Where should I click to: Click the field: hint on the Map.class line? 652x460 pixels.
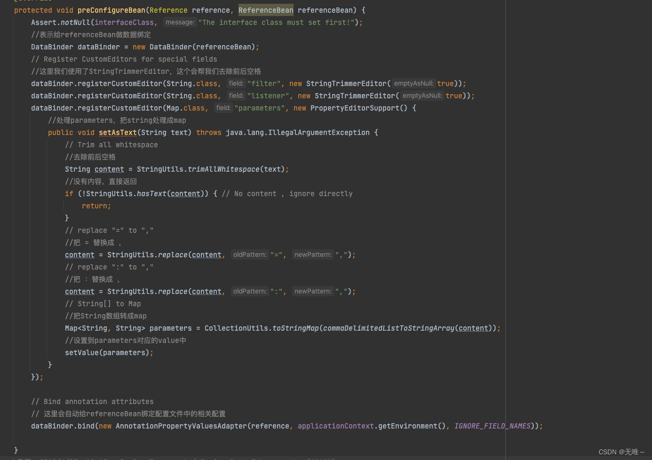[x=223, y=108]
